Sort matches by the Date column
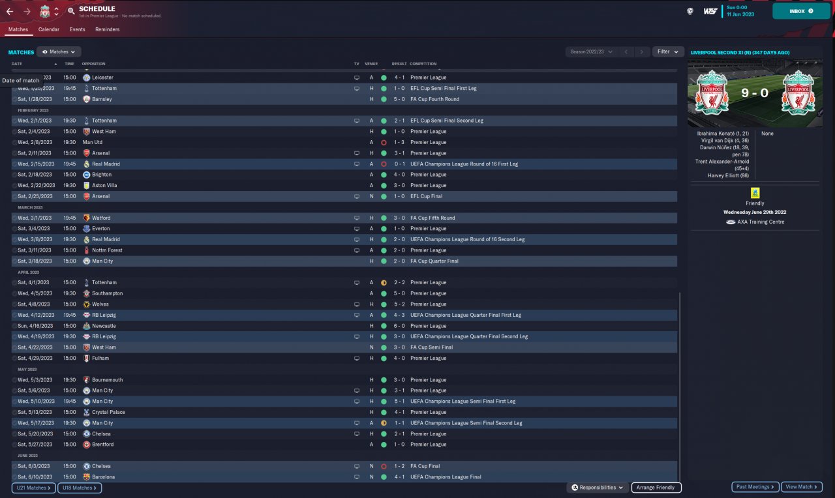The width and height of the screenshot is (835, 498). click(17, 64)
